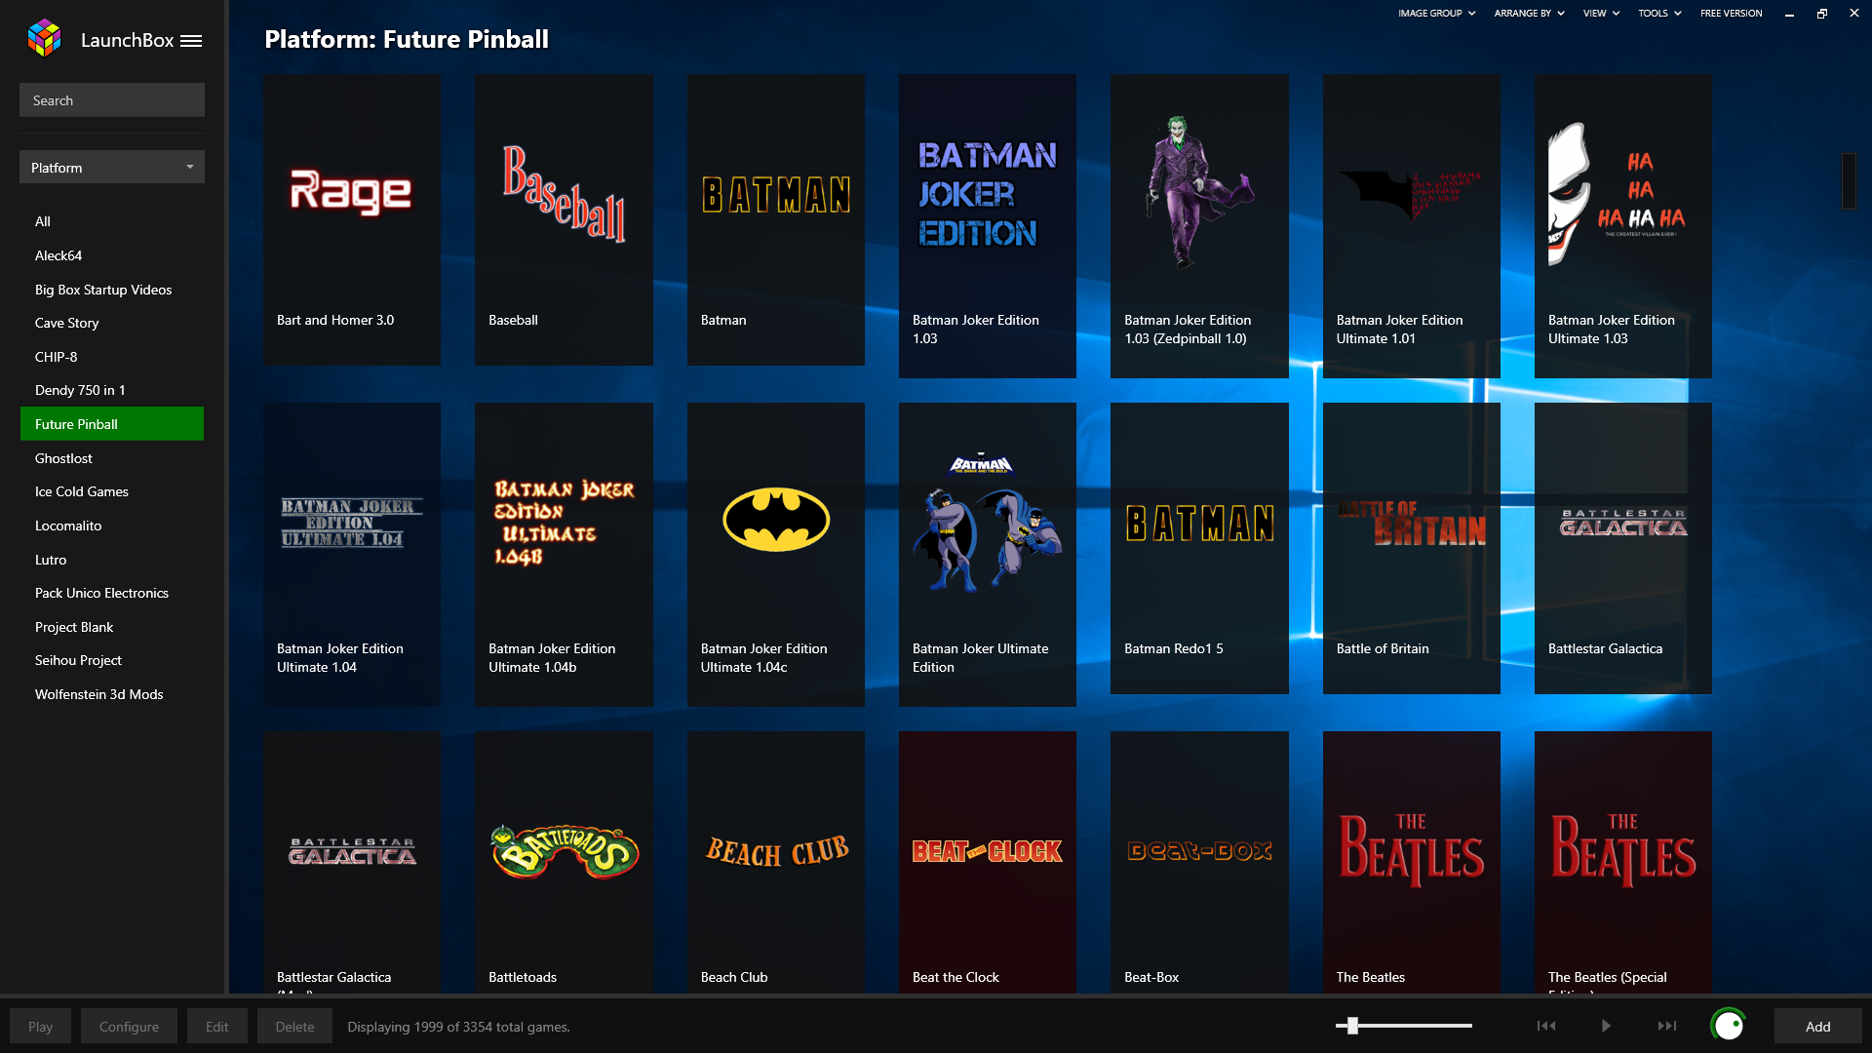The height and width of the screenshot is (1053, 1872).
Task: Select CHIP-8 platform
Action: [x=112, y=357]
